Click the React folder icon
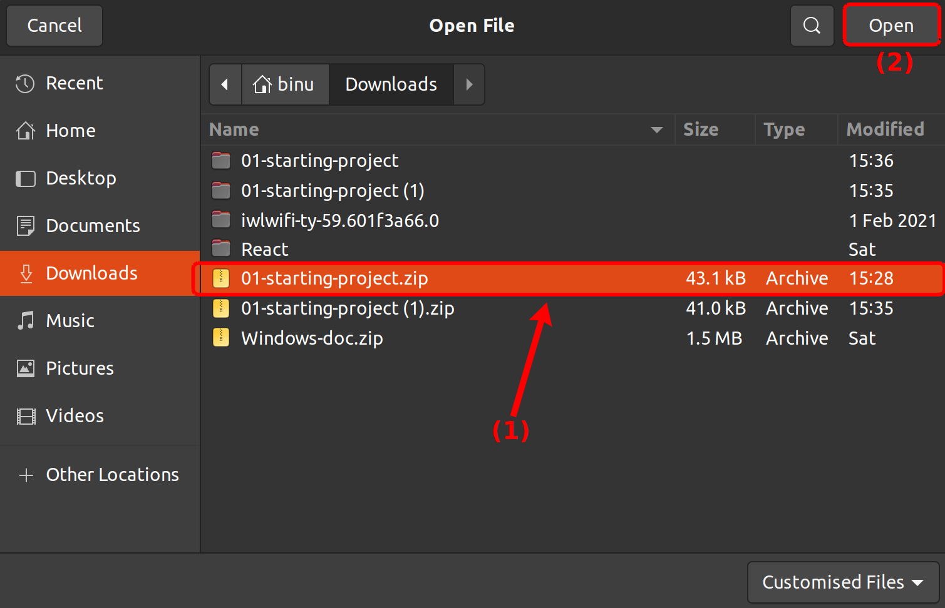Screen dimensions: 945x608 pos(221,249)
